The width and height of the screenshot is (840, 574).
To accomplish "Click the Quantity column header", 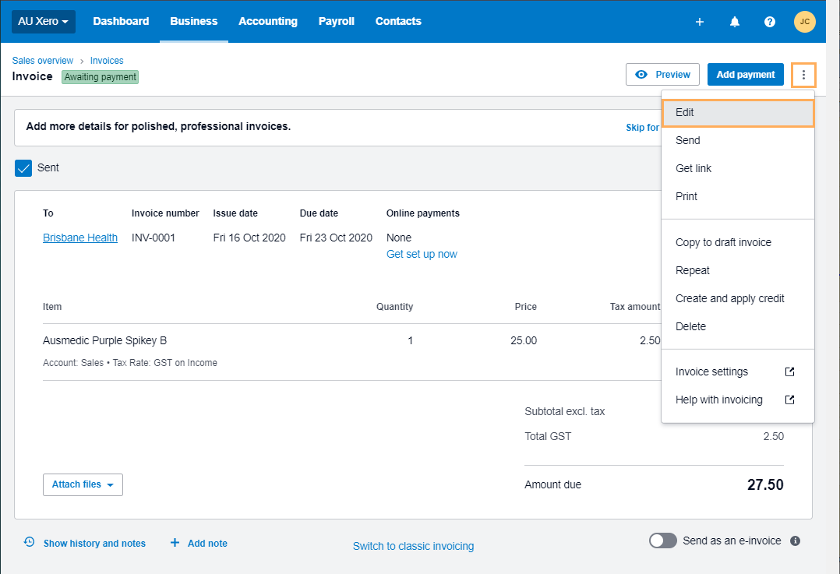I will click(395, 307).
